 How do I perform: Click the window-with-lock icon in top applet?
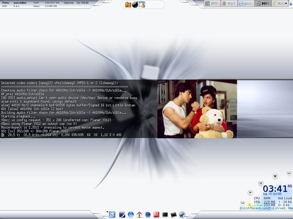142,5
